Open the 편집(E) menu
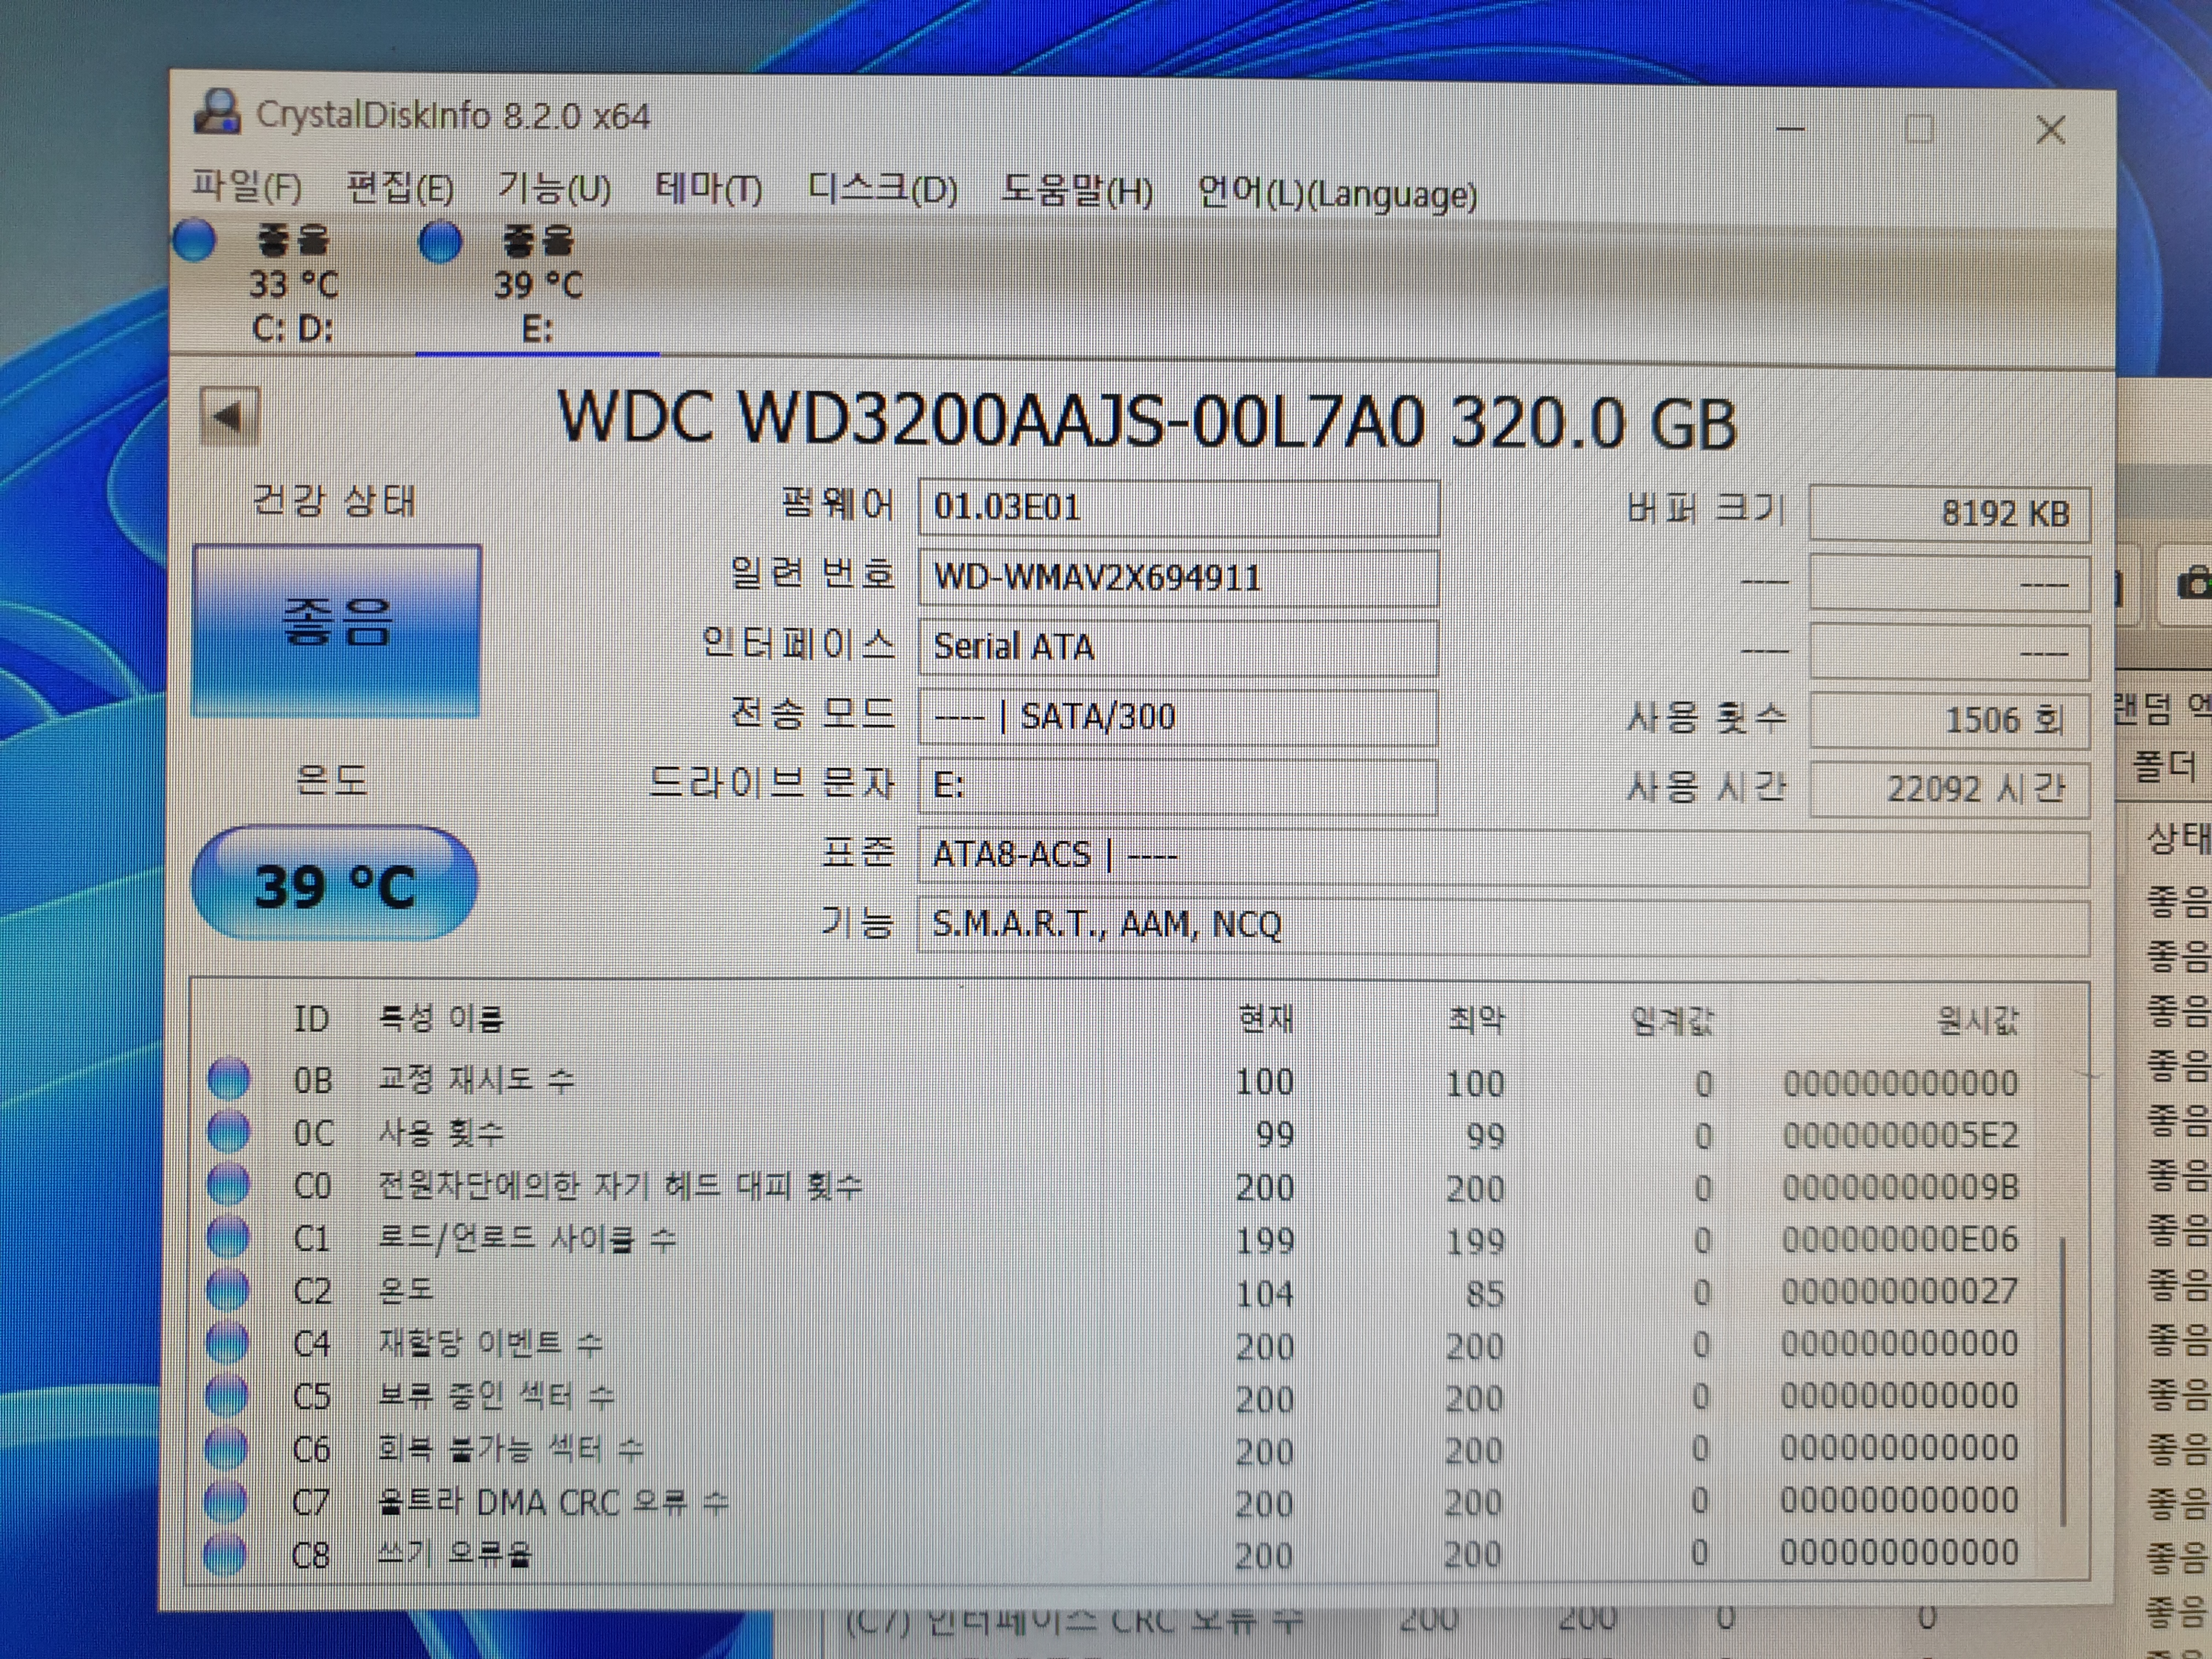Image resolution: width=2212 pixels, height=1659 pixels. pos(400,188)
